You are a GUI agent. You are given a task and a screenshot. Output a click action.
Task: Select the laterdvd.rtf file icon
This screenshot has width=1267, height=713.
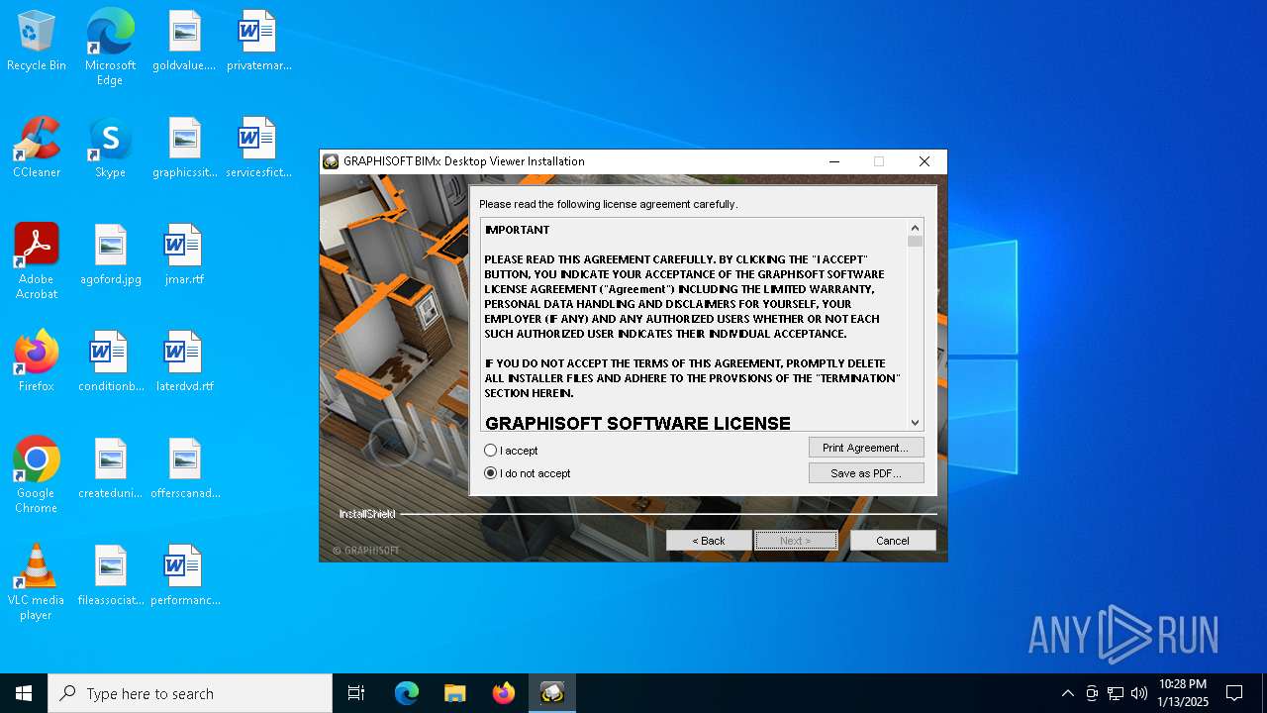point(184,362)
